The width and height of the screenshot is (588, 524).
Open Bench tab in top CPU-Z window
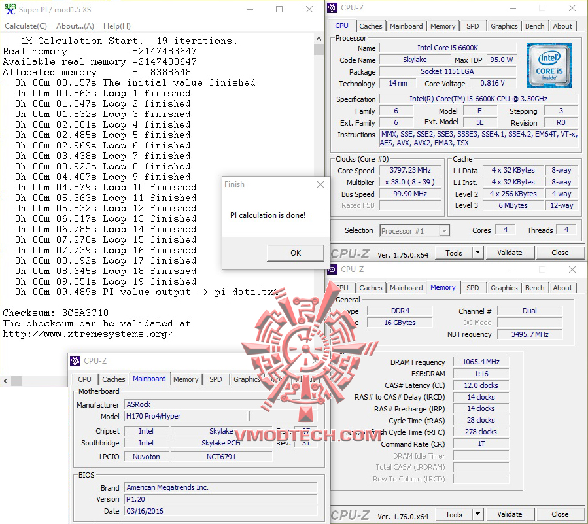534,26
